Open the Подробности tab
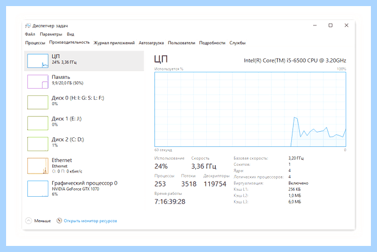377x252 pixels. point(212,43)
